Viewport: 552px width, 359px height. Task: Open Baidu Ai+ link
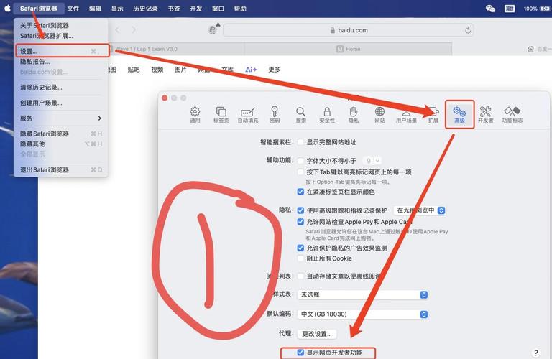coord(251,70)
